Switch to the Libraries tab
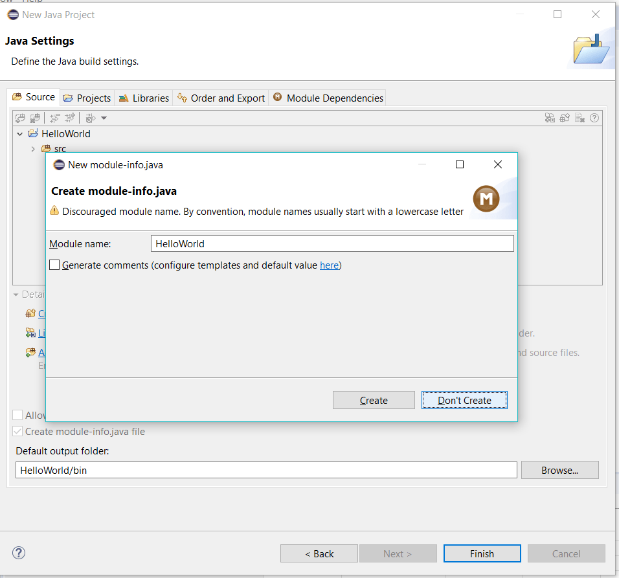The width and height of the screenshot is (619, 578). 143,98
